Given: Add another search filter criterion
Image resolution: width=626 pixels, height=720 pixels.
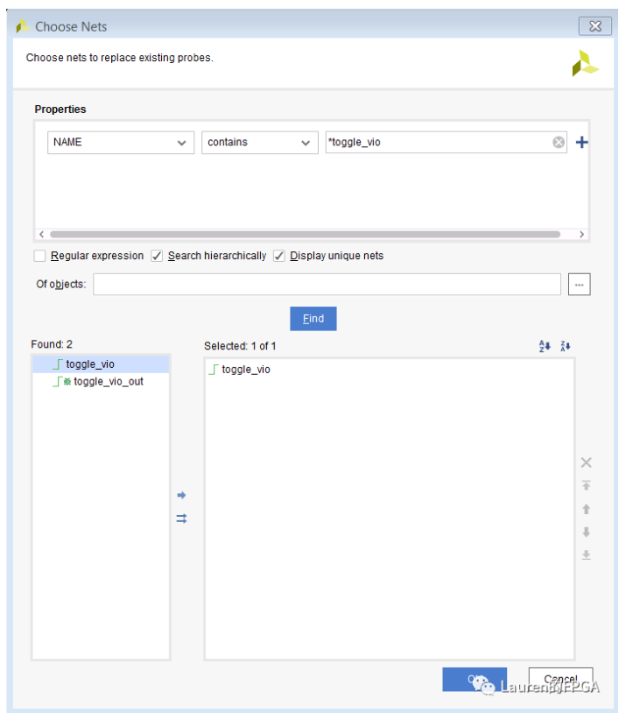Looking at the screenshot, I should point(581,141).
